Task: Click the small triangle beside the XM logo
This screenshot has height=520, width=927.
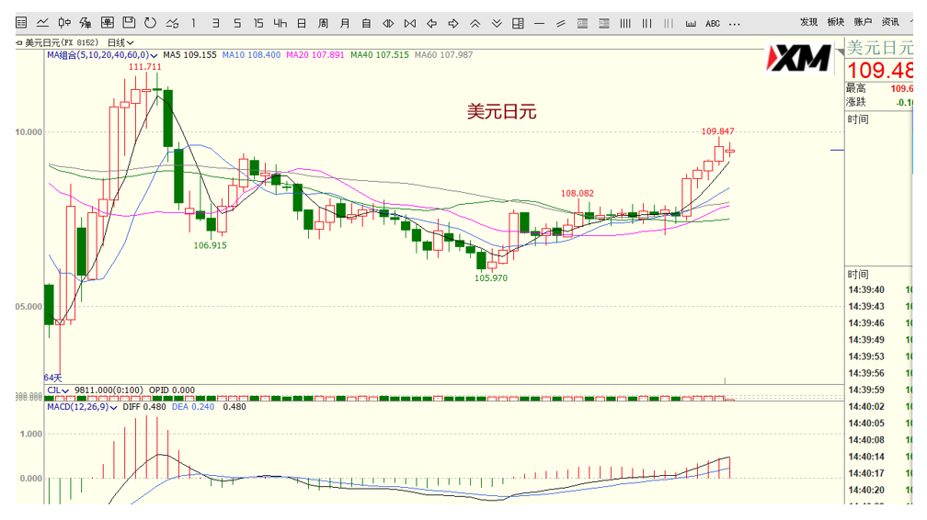Action: (x=841, y=52)
